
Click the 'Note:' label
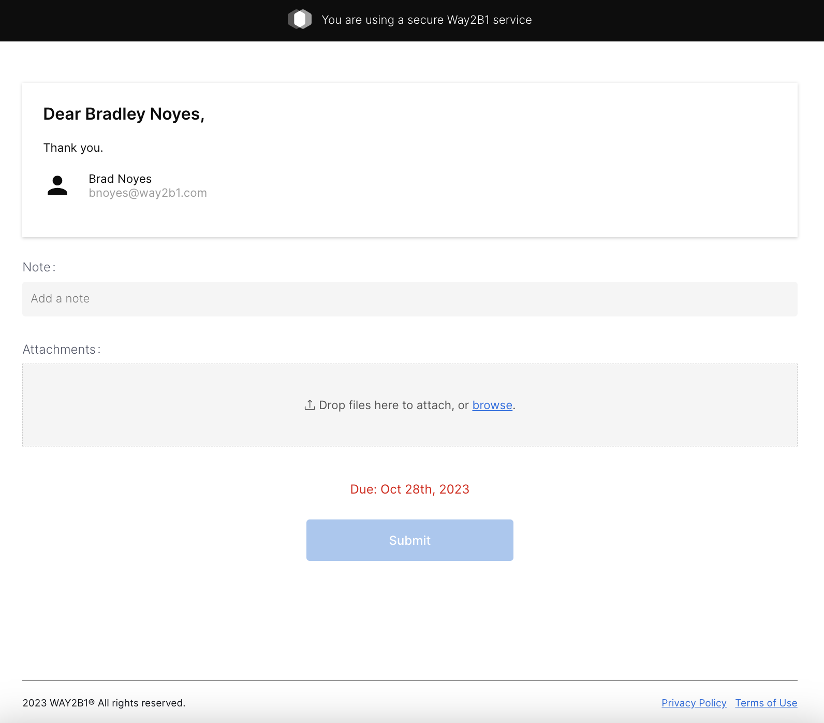[x=39, y=267]
